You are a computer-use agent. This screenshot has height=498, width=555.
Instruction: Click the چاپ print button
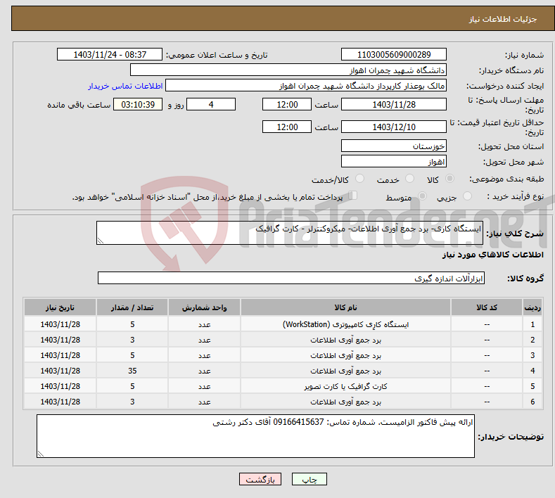point(310,479)
